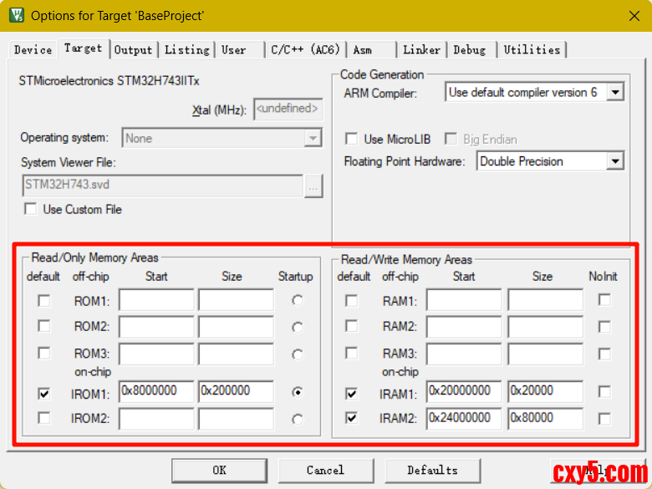652x489 pixels.
Task: Edit the IROM1 Size value 0x200000
Action: point(237,391)
